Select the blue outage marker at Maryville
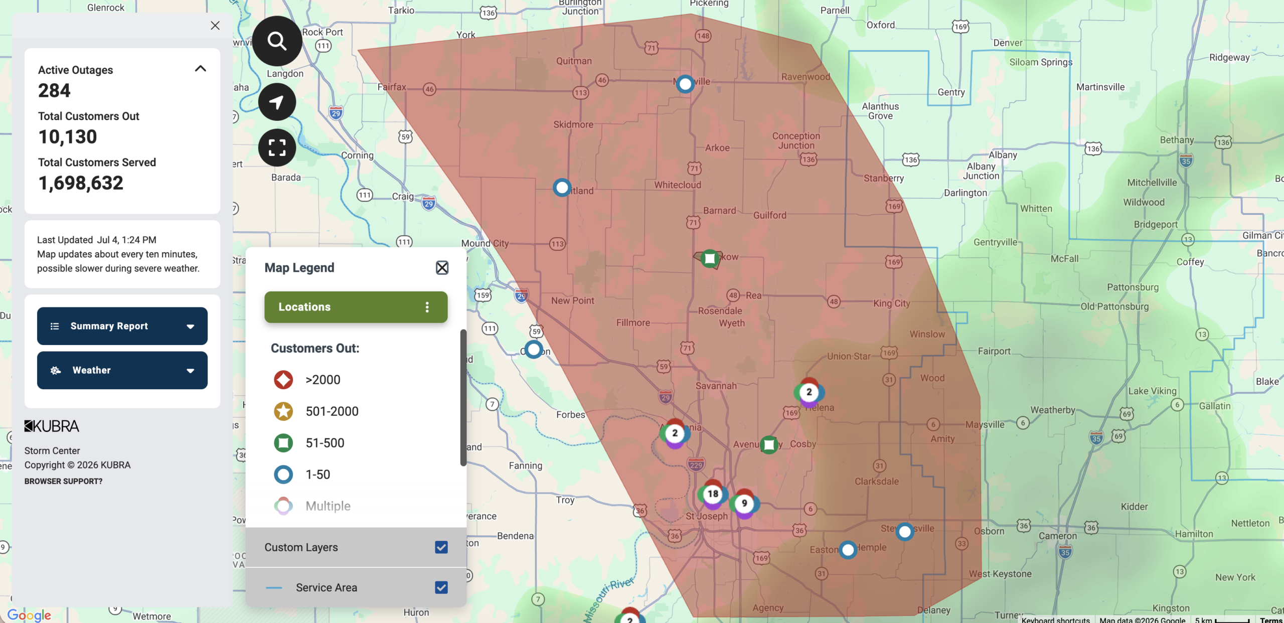Viewport: 1284px width, 623px height. (685, 84)
